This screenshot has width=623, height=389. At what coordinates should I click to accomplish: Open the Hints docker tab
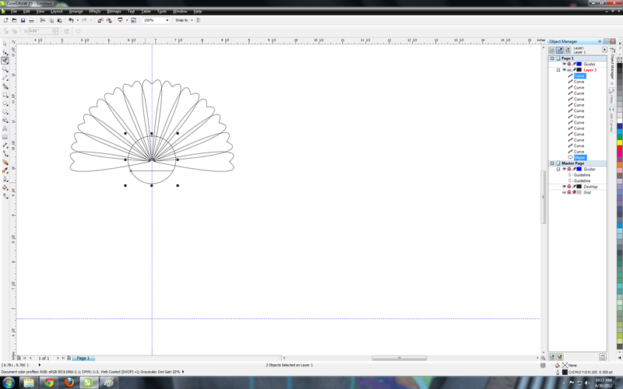click(611, 96)
